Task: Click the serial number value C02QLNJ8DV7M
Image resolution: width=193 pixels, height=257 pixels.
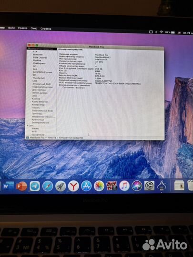Action: [x=103, y=81]
